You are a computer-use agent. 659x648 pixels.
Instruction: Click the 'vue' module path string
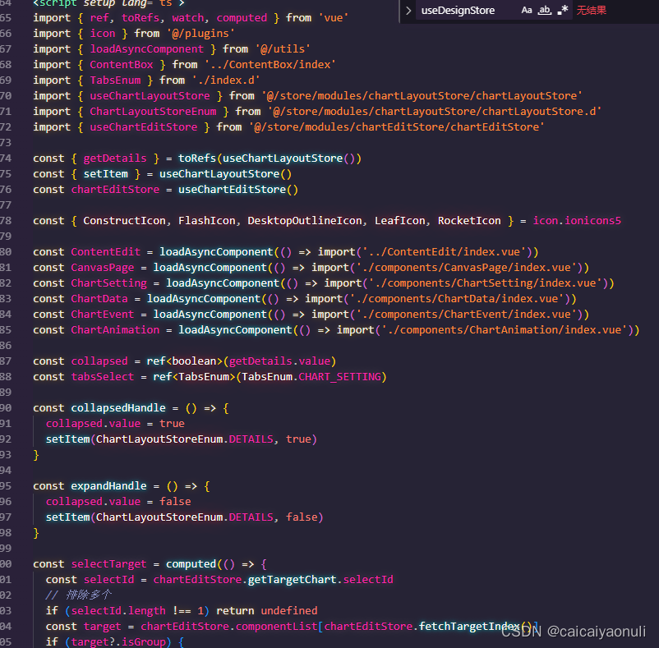(x=333, y=17)
